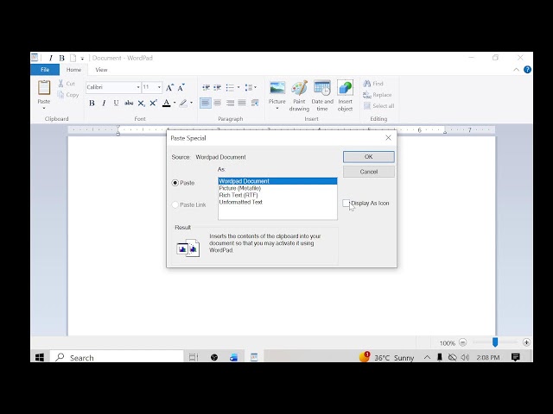Click Paint drawing icon
The height and width of the screenshot is (414, 553).
[x=300, y=88]
